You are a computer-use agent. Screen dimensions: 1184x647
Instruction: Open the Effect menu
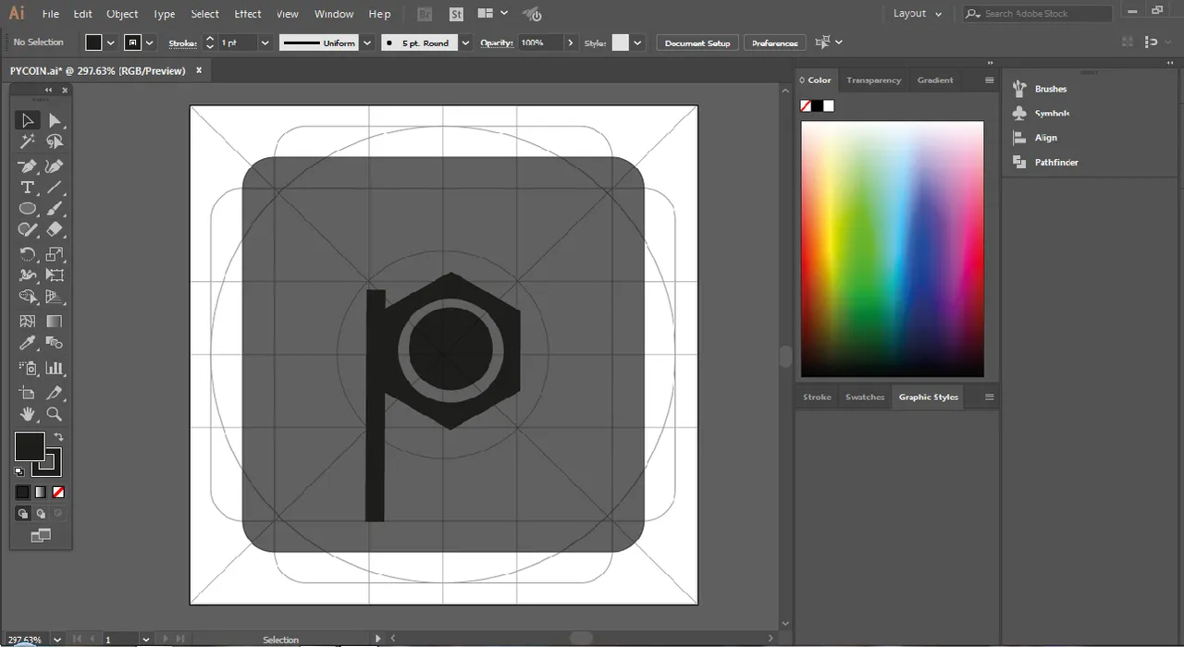(248, 14)
